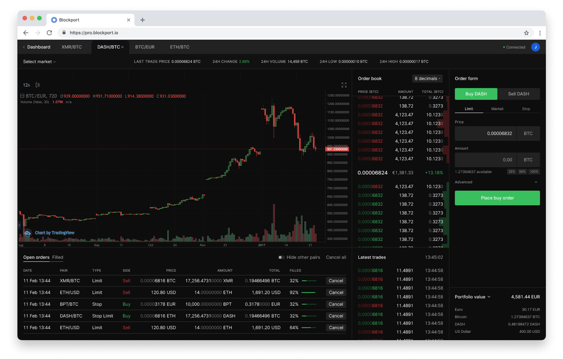
Task: Cancel the ETH/USD 92% filled order
Action: coord(336,293)
